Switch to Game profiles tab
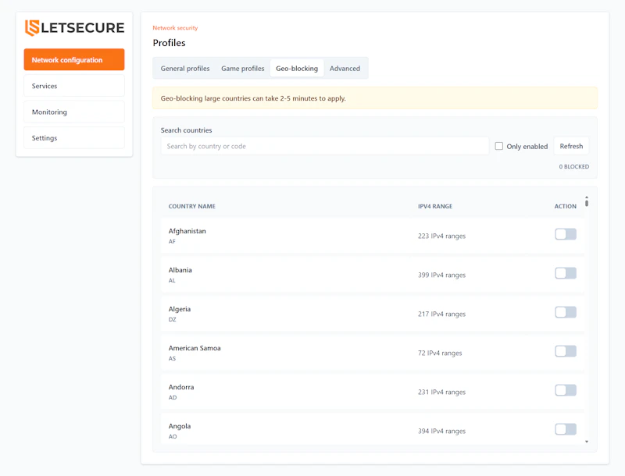This screenshot has height=476, width=625. [243, 69]
